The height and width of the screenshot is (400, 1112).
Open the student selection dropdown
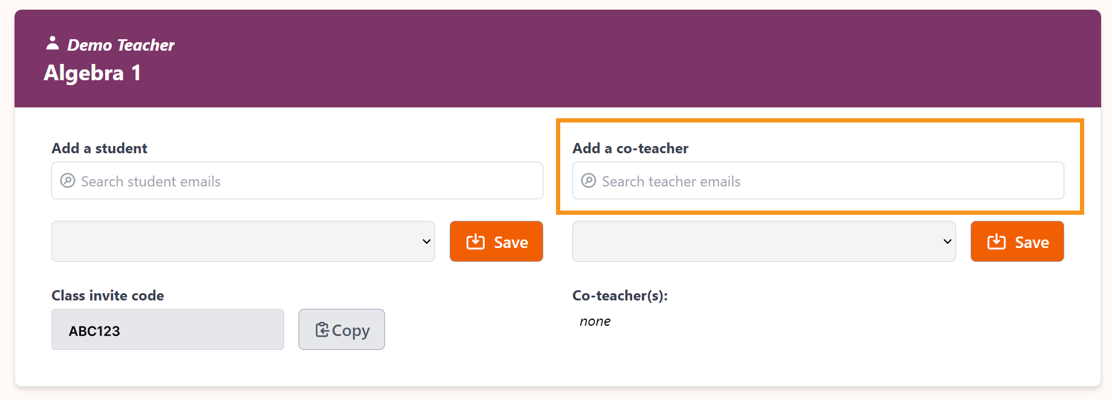(243, 241)
